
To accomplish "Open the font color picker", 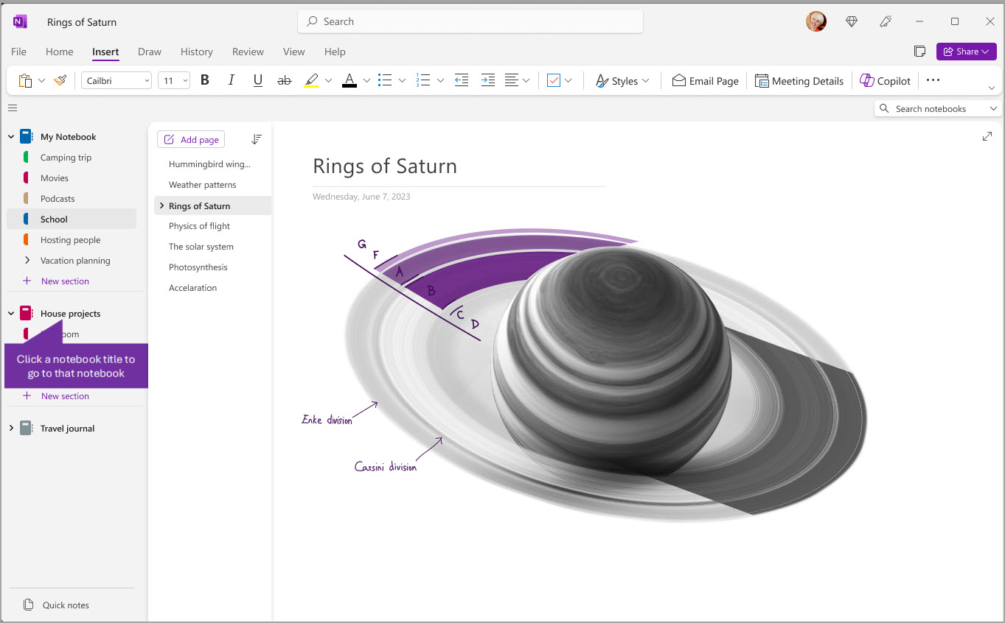I will coord(366,80).
